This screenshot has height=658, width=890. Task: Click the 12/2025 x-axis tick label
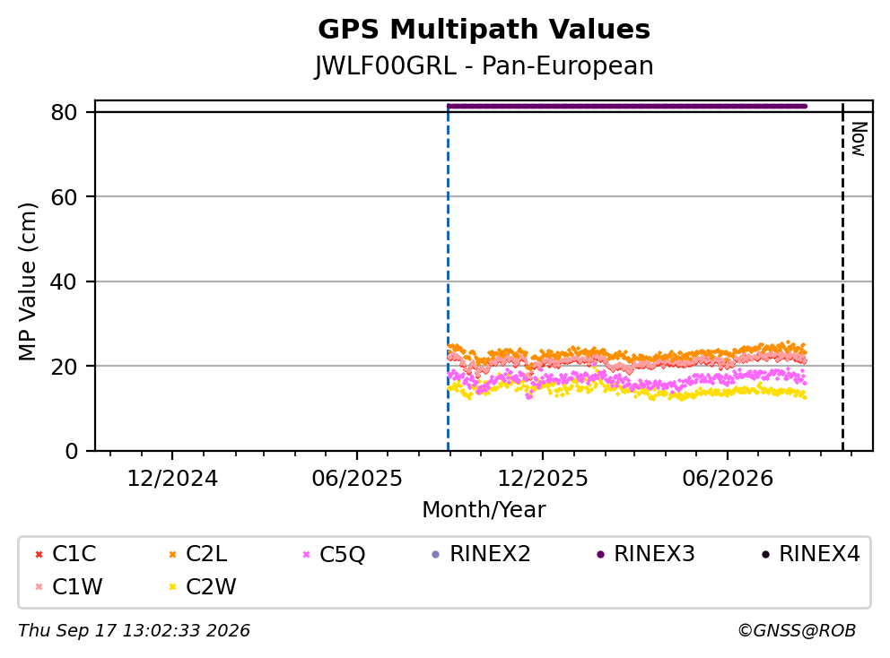[543, 479]
